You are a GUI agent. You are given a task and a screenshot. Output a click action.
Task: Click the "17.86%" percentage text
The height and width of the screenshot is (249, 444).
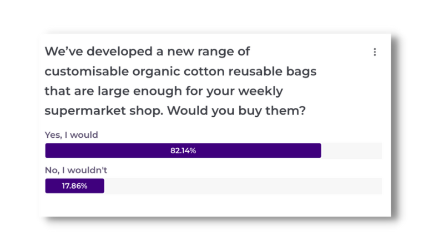point(74,186)
